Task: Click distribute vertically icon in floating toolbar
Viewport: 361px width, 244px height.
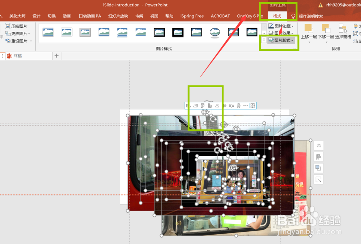Action: click(x=239, y=106)
